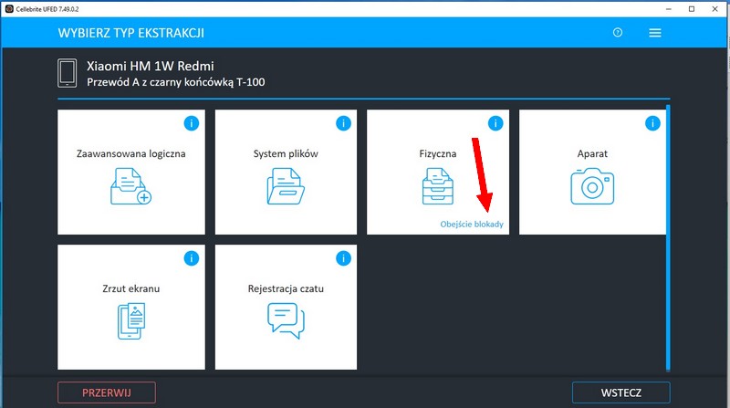
Task: Click the Zrzut ekranu label
Action: tap(130, 288)
